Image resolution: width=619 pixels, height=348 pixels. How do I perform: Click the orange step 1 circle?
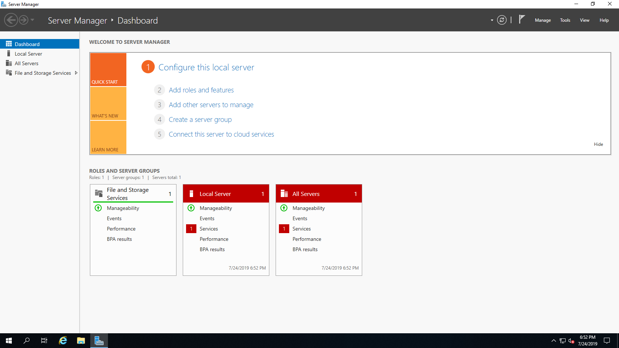[x=148, y=67]
